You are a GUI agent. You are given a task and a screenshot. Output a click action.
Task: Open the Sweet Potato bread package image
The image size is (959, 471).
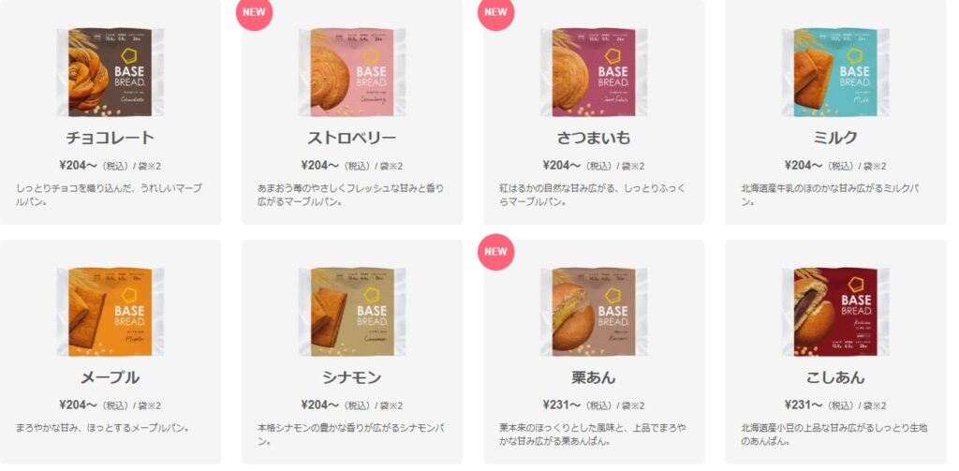point(593,72)
